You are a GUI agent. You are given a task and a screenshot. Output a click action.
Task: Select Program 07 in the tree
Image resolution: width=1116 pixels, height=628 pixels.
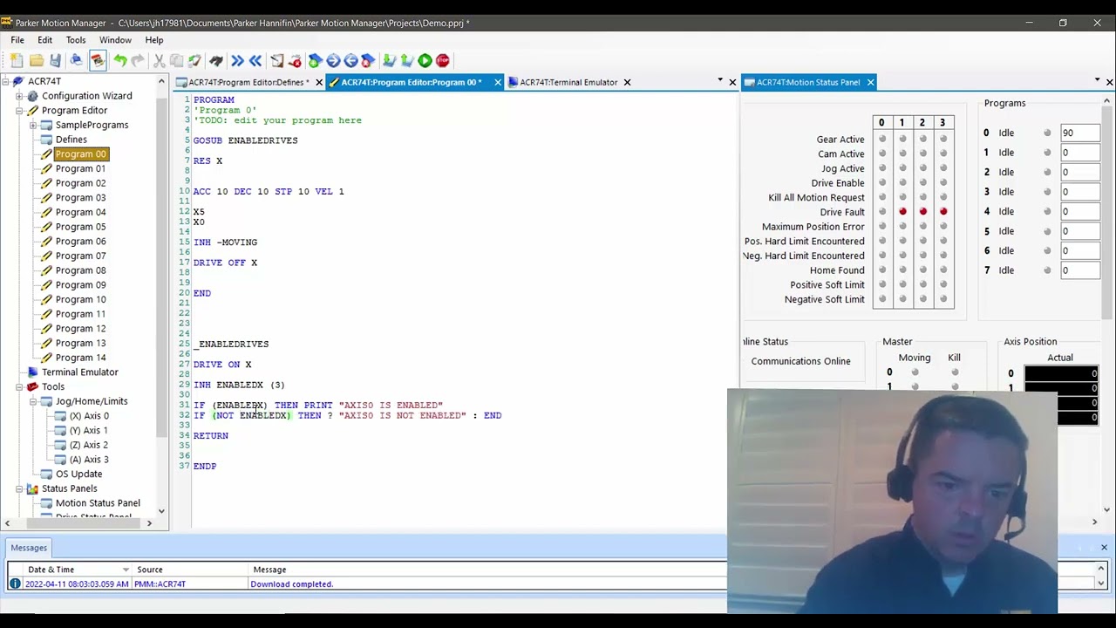[80, 256]
